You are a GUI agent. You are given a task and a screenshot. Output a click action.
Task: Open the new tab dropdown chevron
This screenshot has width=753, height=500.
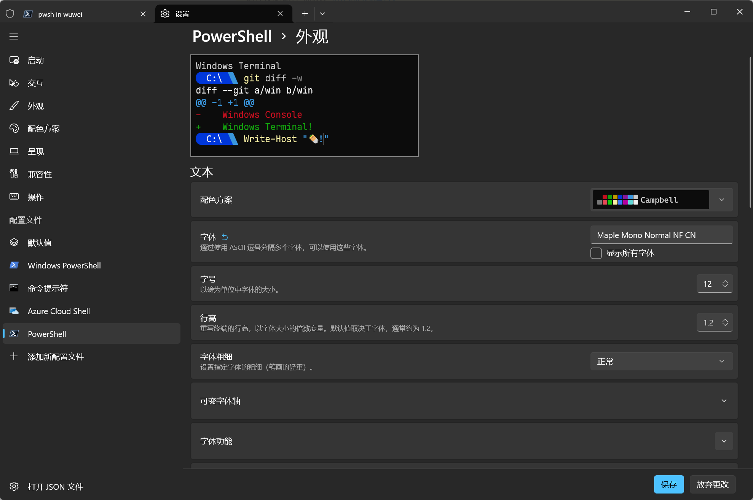[322, 13]
